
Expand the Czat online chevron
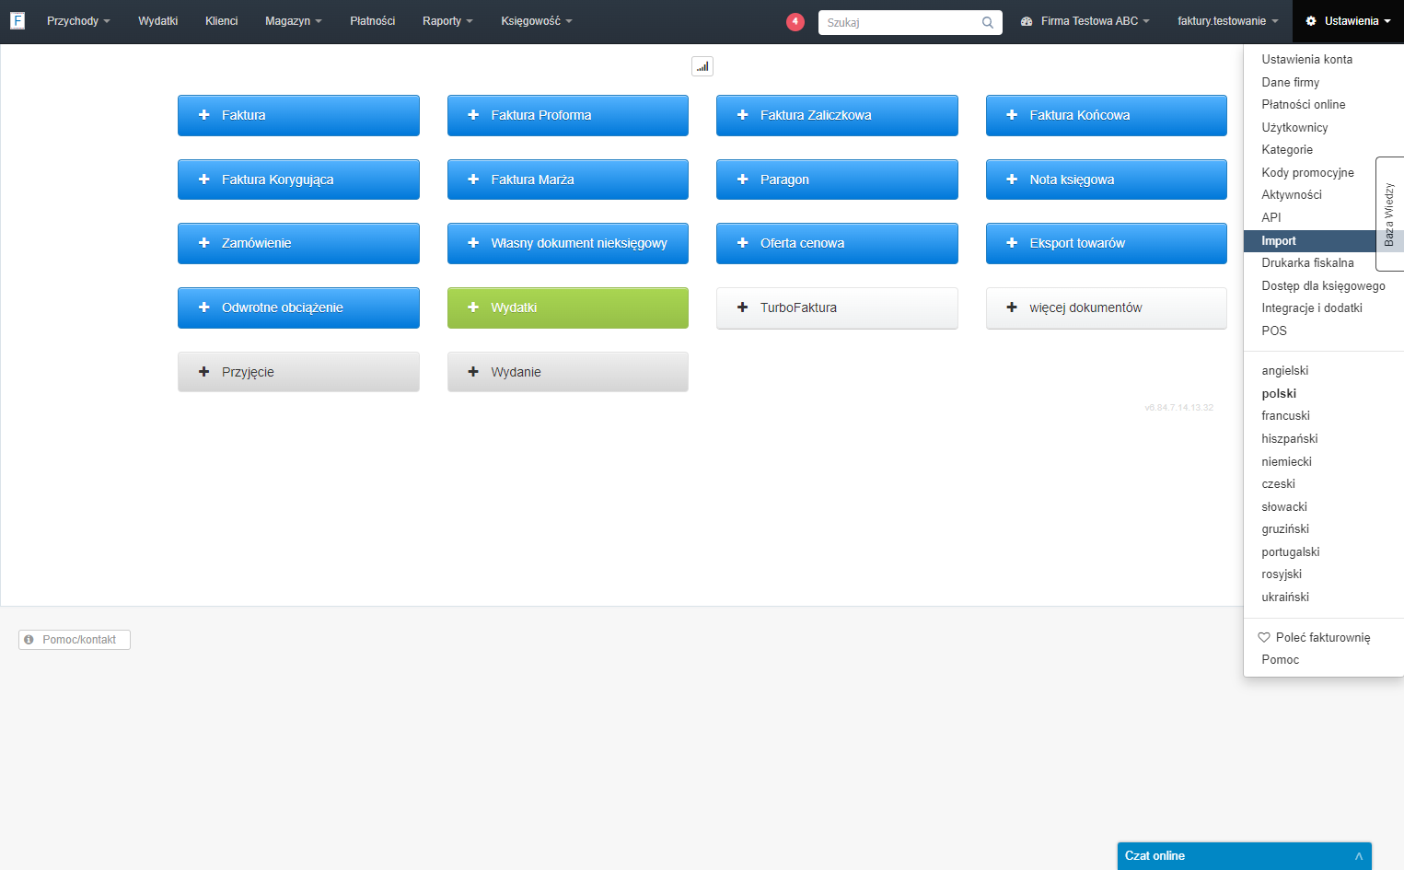tap(1358, 856)
